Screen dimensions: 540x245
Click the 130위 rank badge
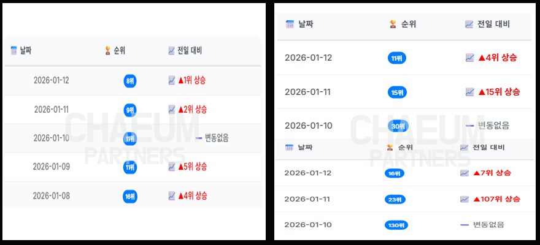tap(396, 225)
